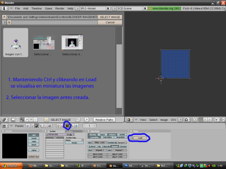Enable the Checker mapping option
Screen dimensions: 226x169
pos(123,146)
